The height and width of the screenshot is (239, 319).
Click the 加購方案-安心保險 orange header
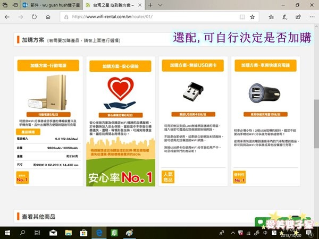pyautogui.click(x=120, y=66)
